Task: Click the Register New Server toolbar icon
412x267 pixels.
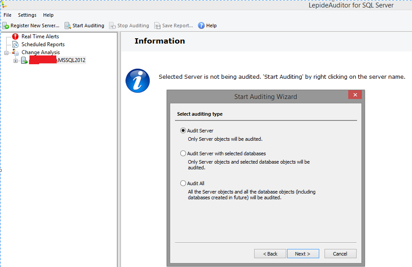Action: click(x=6, y=26)
